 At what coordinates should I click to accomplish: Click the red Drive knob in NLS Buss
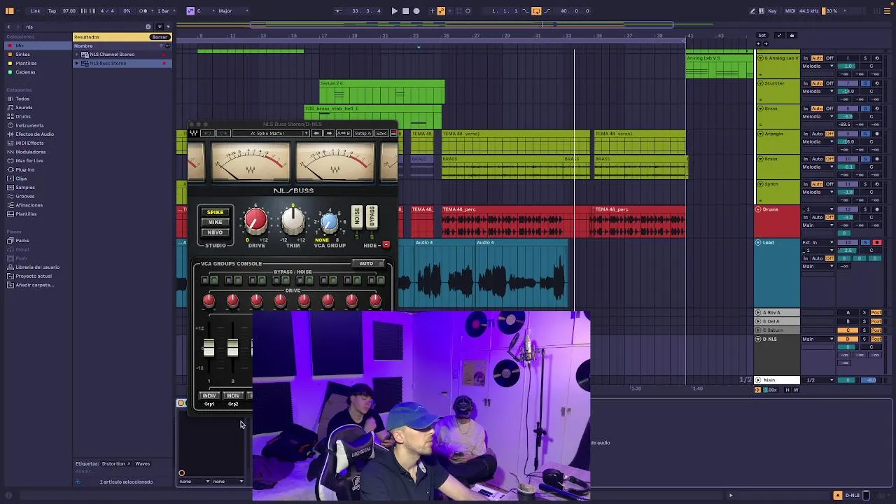tap(256, 221)
